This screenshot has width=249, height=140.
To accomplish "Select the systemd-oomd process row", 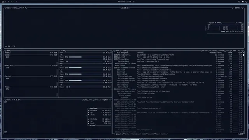I will tap(178, 76).
